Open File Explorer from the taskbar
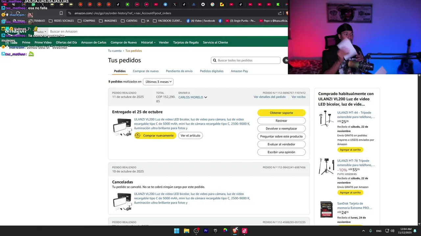The width and height of the screenshot is (421, 236). [x=186, y=231]
